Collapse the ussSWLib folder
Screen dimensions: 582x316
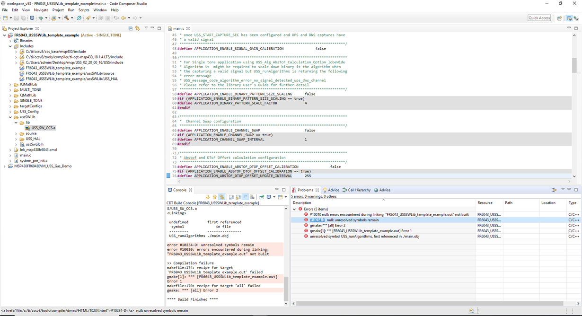click(10, 117)
